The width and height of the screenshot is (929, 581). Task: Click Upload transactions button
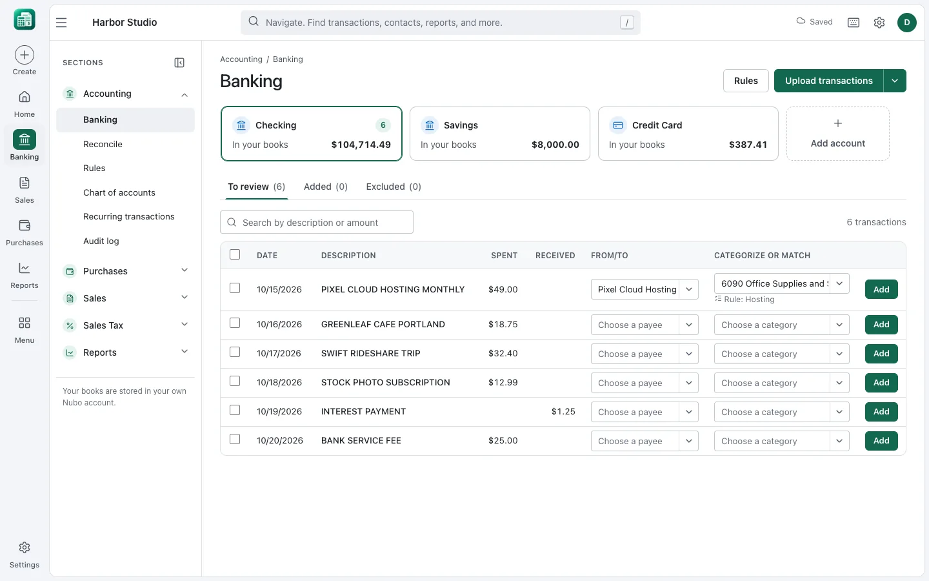828,81
